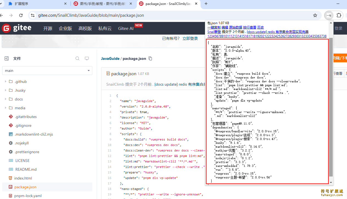
Task: Click the JS icon of .markdownlint-cli2.mjs
Action: [x=11, y=134]
